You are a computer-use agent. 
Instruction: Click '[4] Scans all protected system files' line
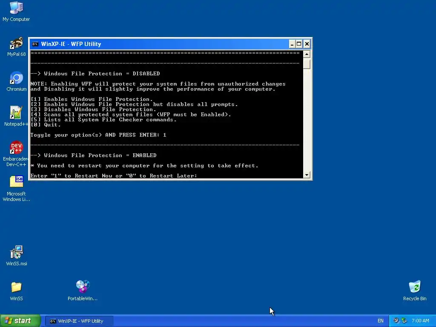coord(131,115)
